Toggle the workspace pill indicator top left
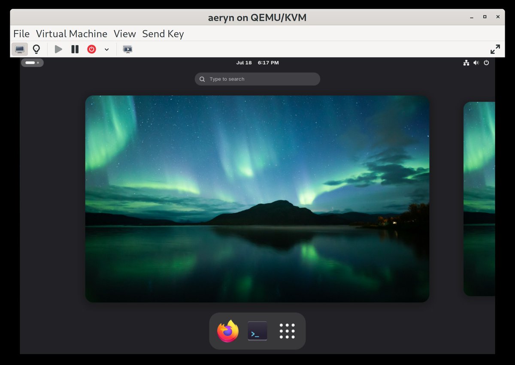Image resolution: width=515 pixels, height=365 pixels. (32, 63)
